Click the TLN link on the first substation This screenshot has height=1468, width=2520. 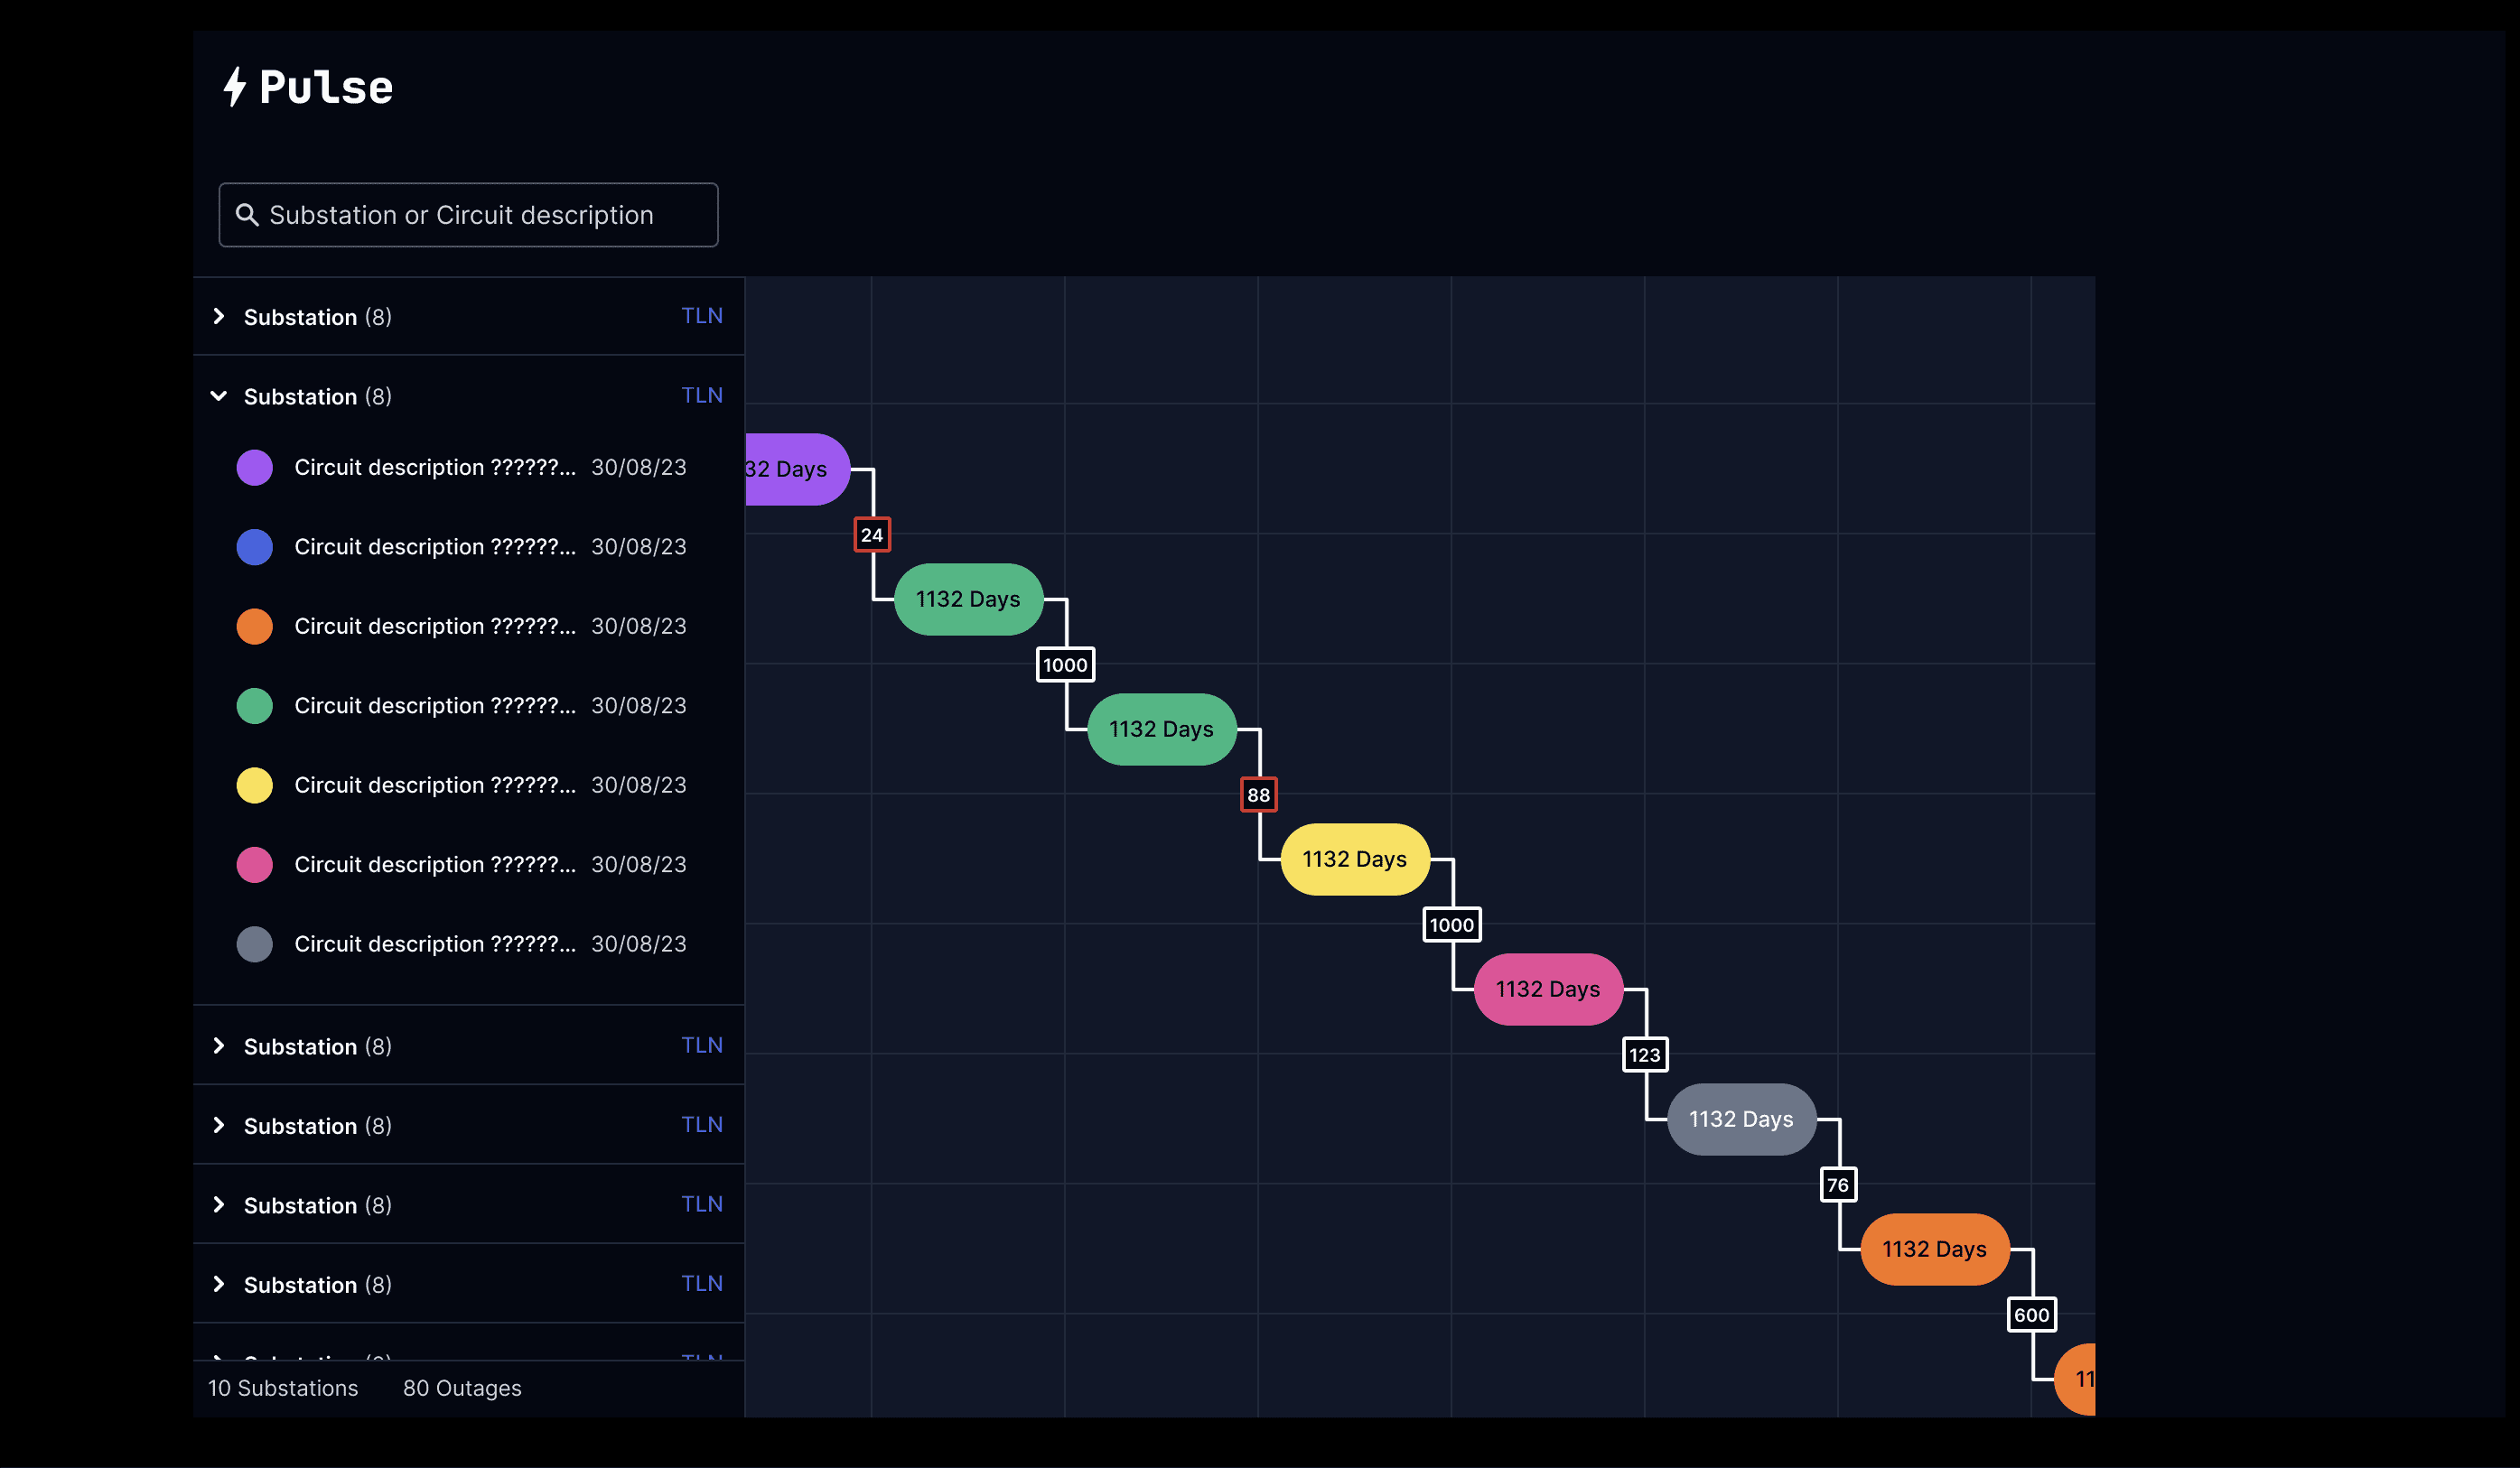701,316
